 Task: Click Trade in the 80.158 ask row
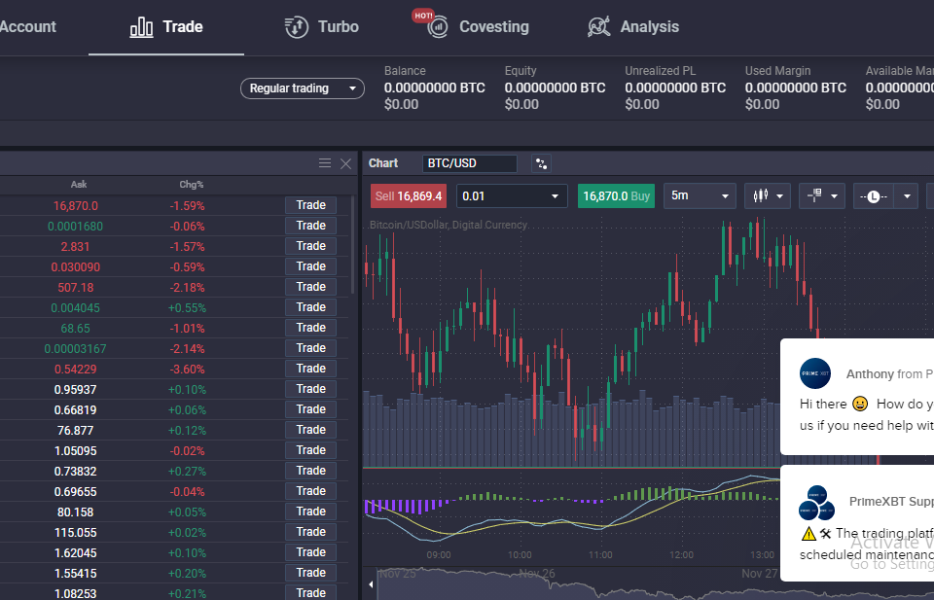(x=311, y=512)
